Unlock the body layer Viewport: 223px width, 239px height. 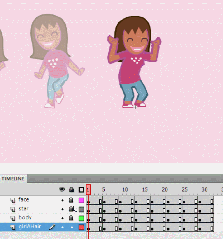pyautogui.click(x=71, y=218)
